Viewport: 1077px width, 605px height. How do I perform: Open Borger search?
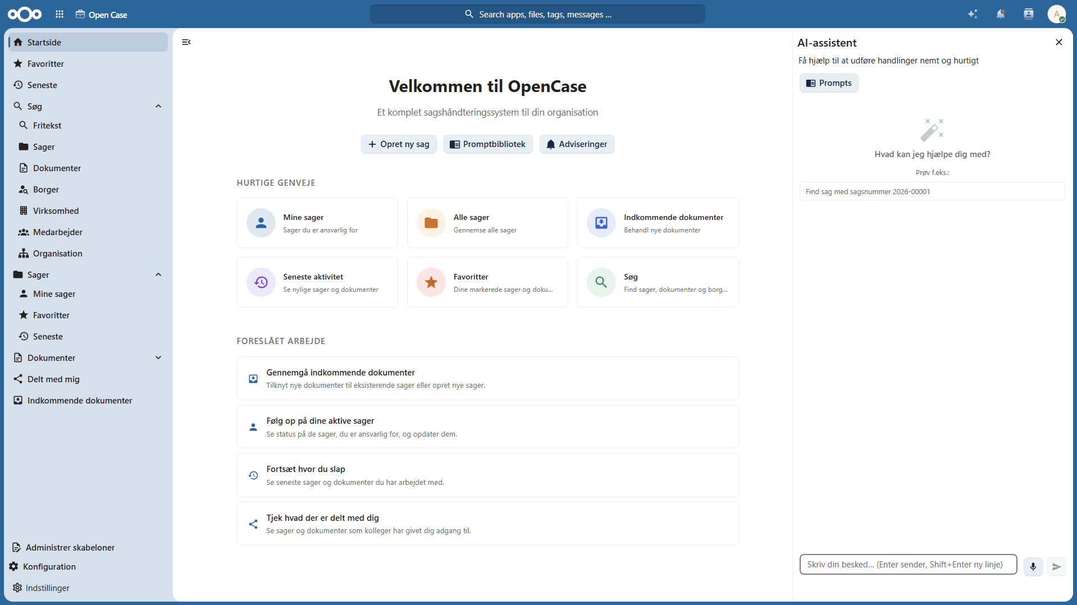(91, 189)
